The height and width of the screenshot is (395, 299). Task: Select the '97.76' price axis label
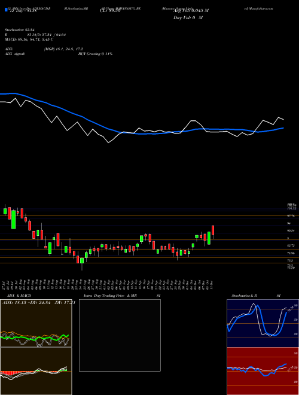click(291, 216)
